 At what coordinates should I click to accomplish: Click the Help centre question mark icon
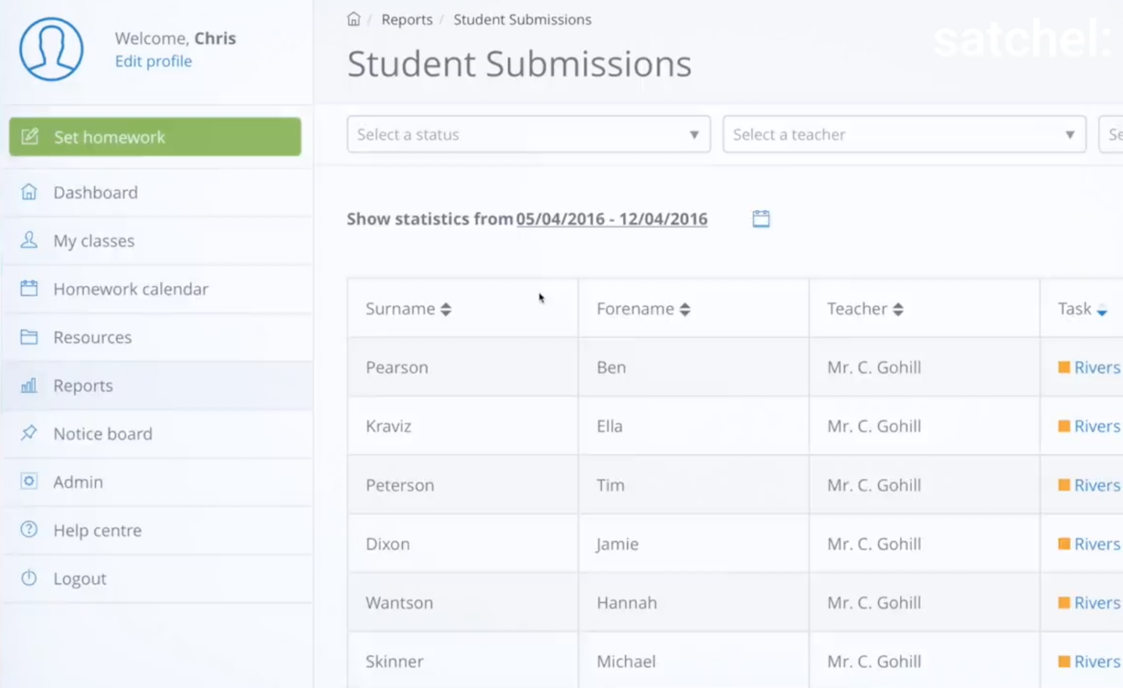click(x=29, y=529)
